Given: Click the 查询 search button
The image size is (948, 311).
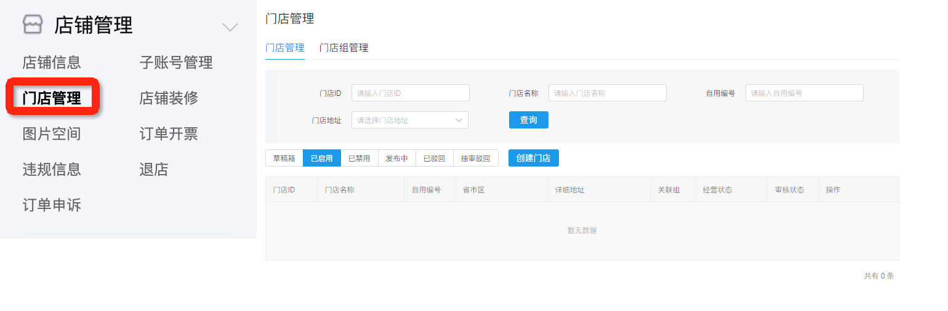Looking at the screenshot, I should [x=529, y=120].
